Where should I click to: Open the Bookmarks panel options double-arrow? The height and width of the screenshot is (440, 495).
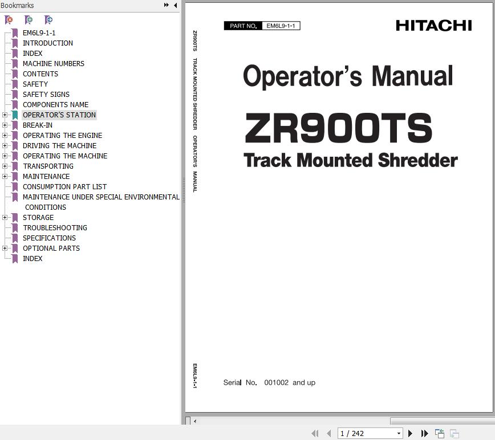coord(166,5)
